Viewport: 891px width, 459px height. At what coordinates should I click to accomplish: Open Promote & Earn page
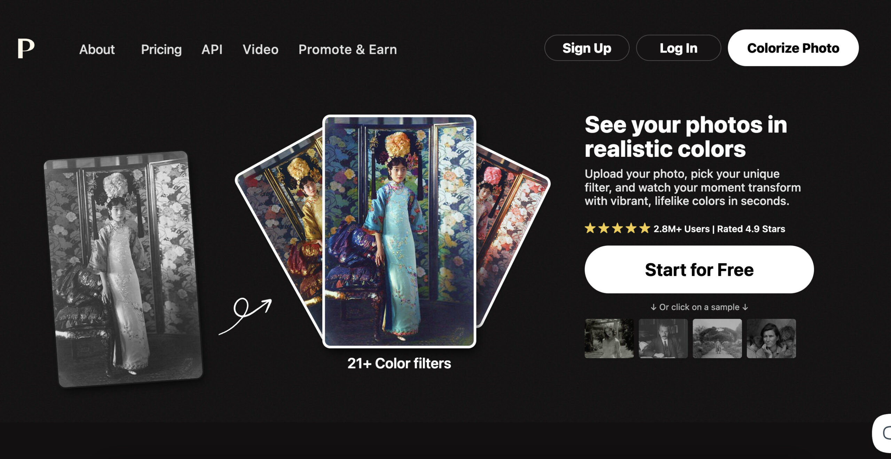347,49
